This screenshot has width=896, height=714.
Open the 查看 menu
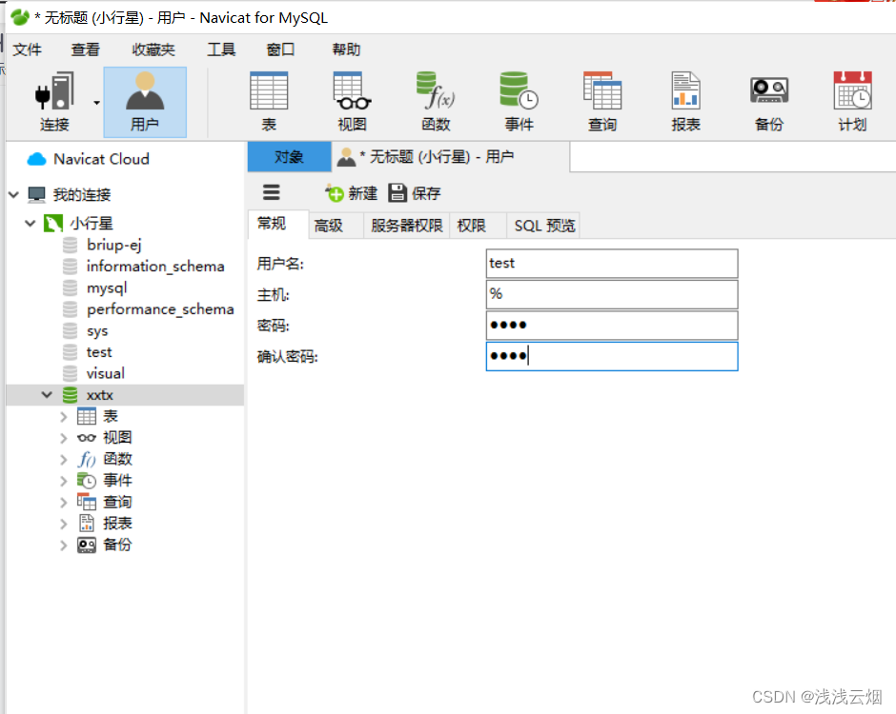[85, 50]
